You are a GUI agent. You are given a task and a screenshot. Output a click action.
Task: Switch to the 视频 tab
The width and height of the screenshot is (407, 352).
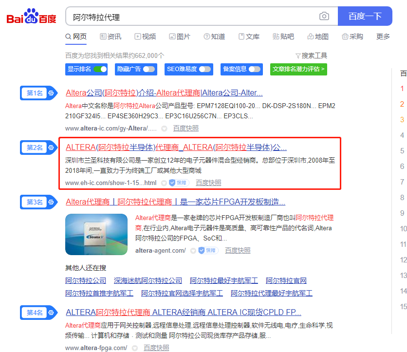[146, 37]
